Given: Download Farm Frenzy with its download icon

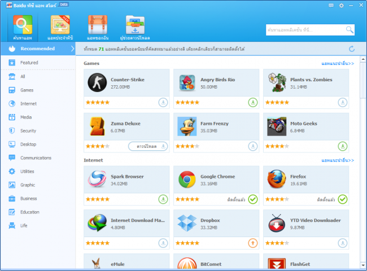Looking at the screenshot, I should click(253, 146).
